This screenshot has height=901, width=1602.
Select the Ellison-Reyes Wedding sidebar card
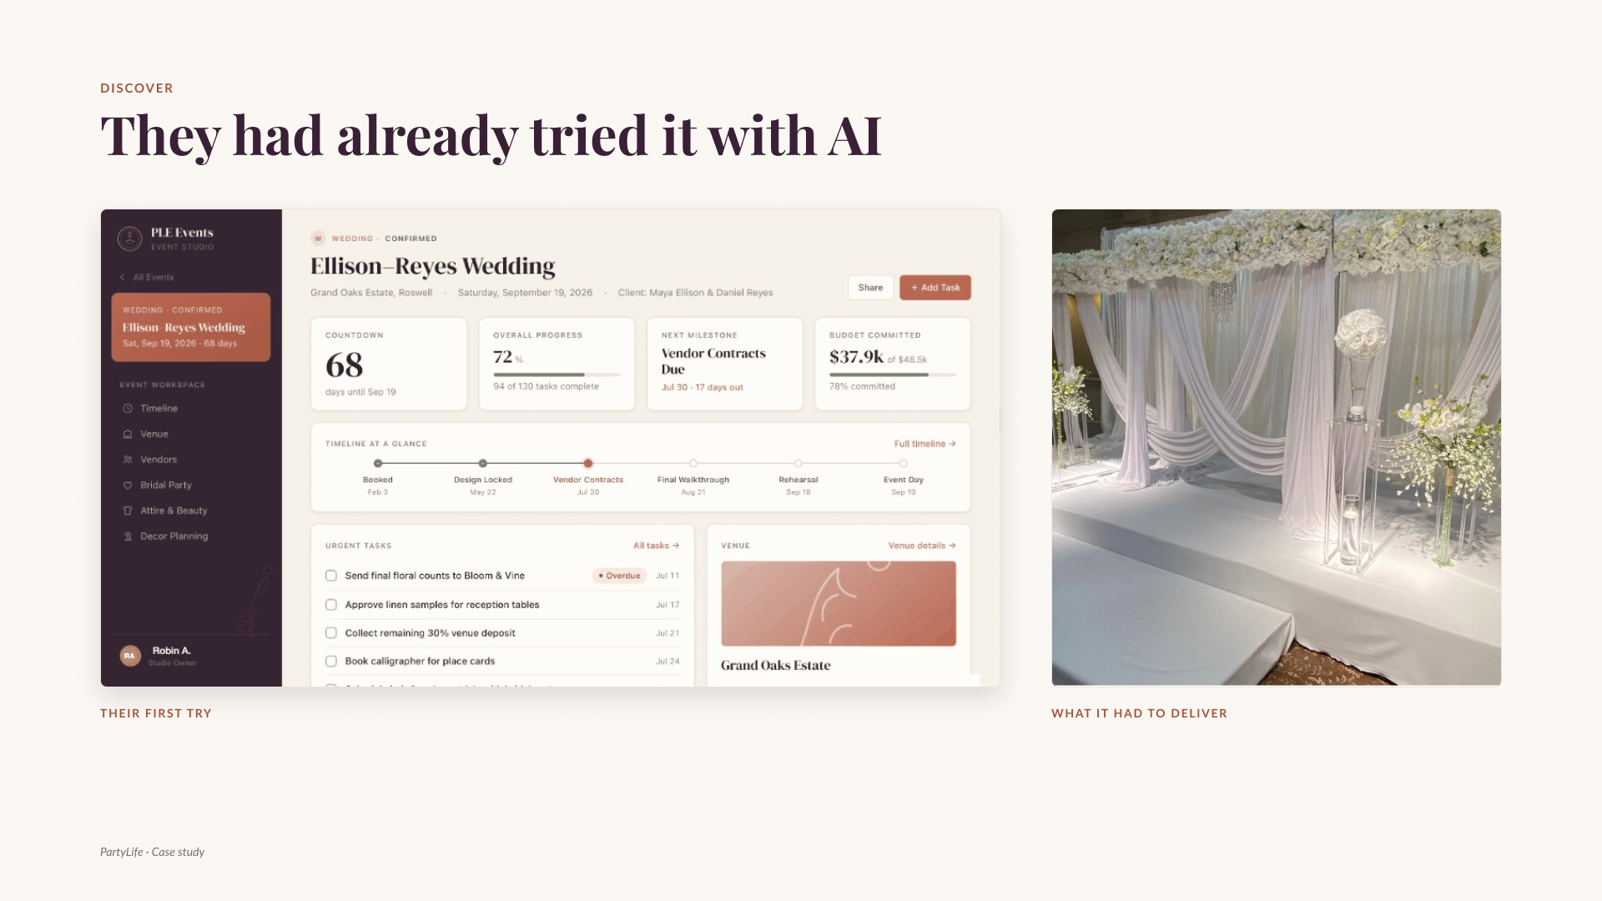[191, 327]
